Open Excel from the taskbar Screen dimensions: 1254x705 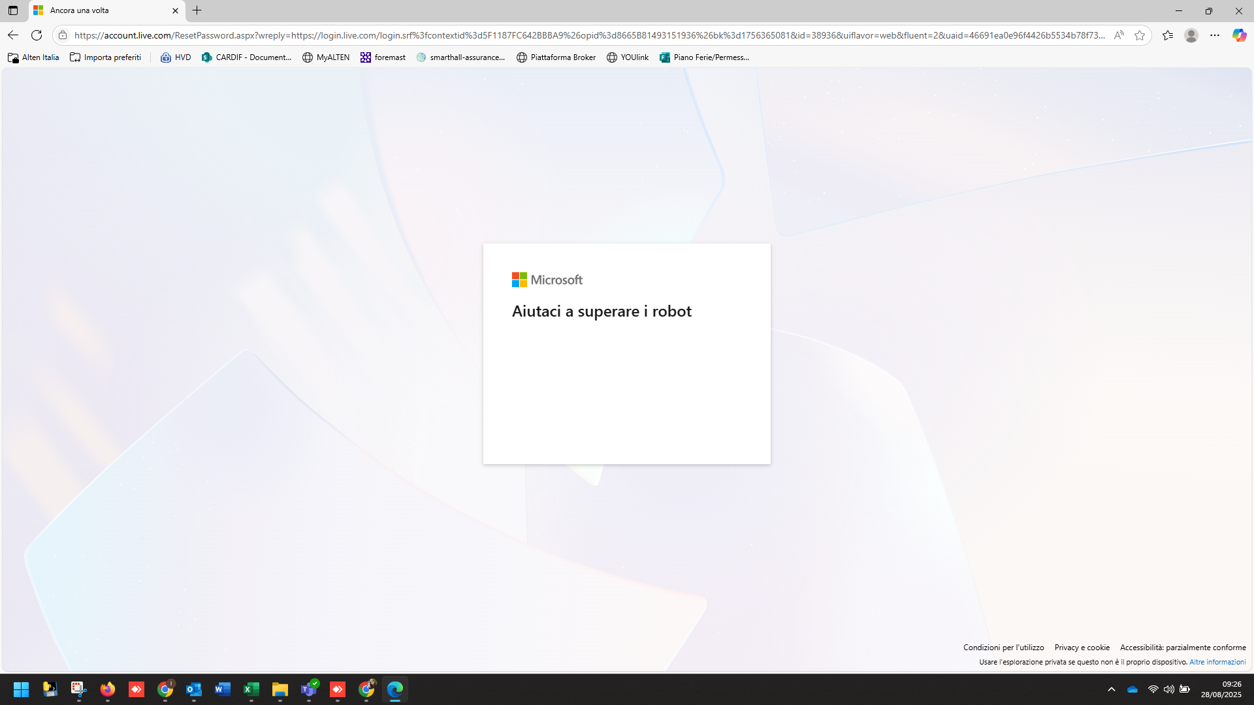(x=251, y=689)
